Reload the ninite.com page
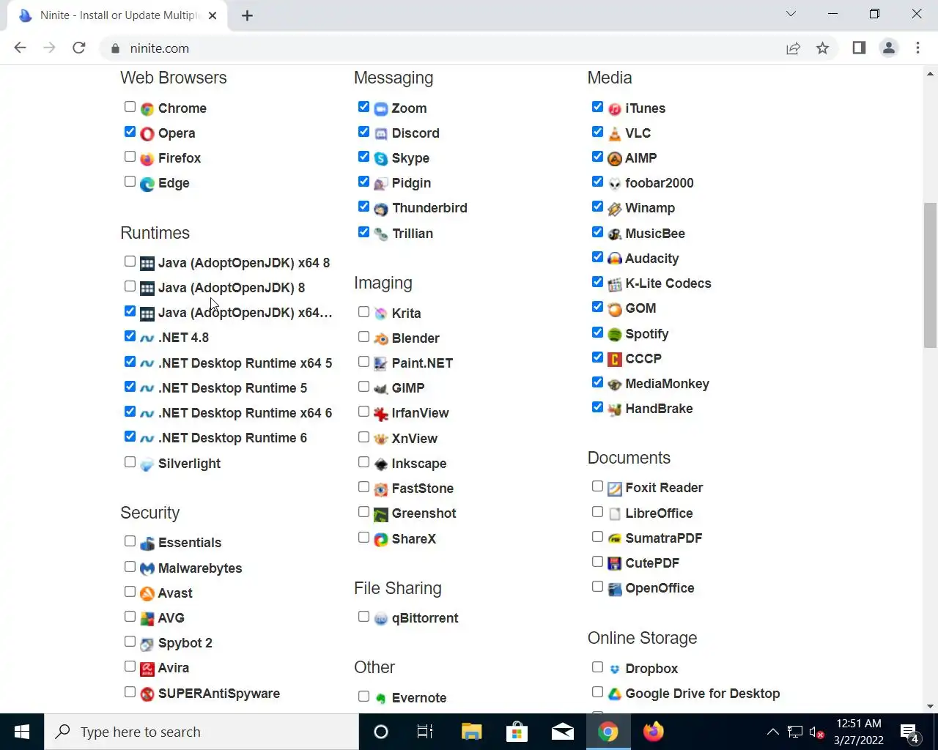This screenshot has width=938, height=750. [x=79, y=48]
